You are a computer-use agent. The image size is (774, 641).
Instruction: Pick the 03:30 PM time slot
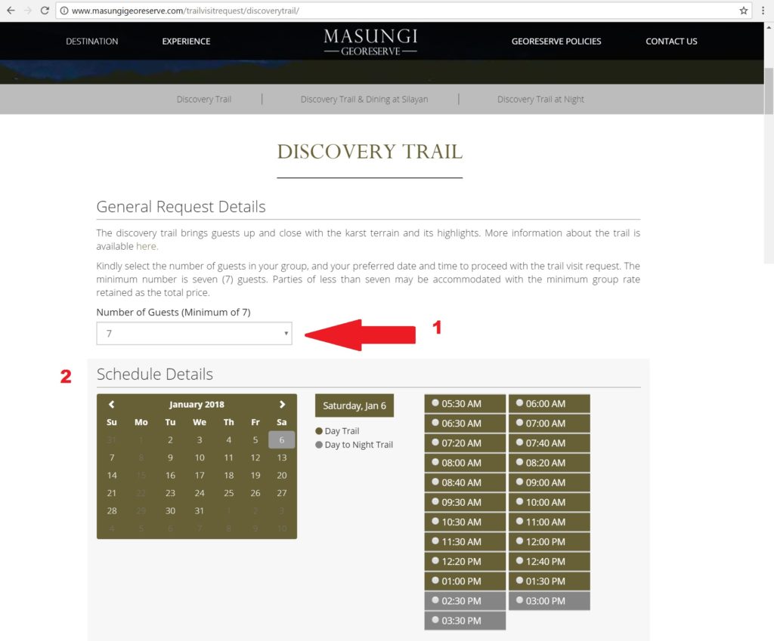point(465,621)
